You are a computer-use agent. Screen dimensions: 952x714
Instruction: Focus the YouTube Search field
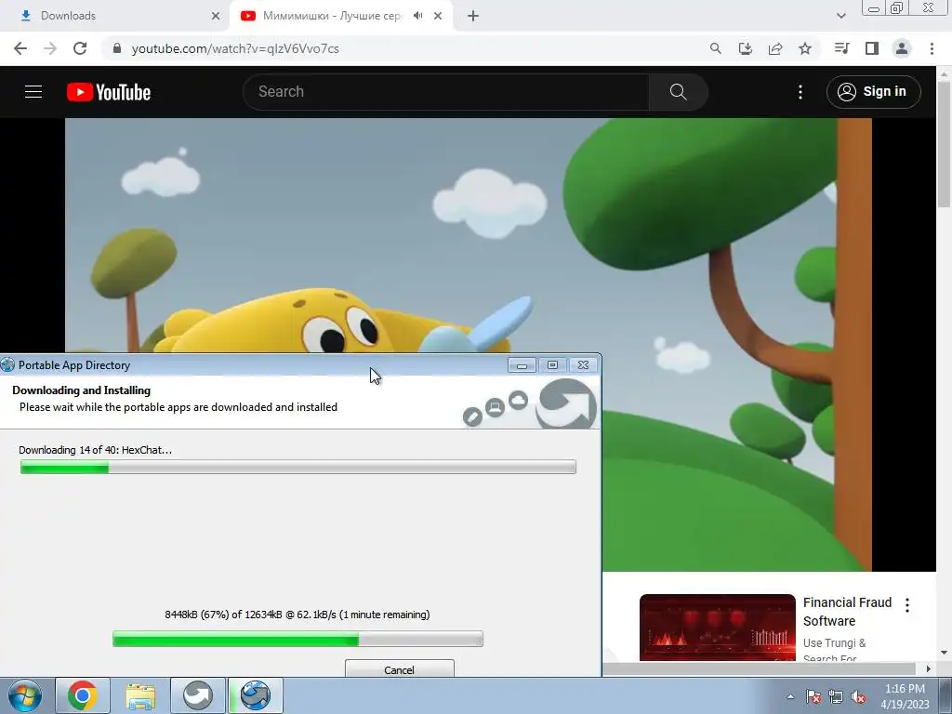tap(446, 92)
